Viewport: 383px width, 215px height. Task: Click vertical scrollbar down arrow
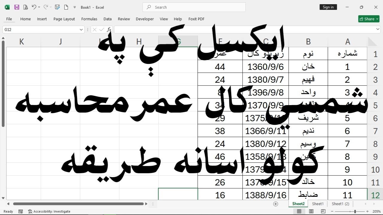[3, 198]
